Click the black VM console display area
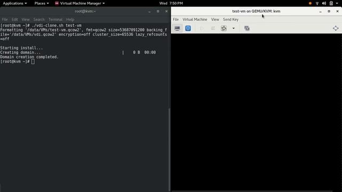Screen dimensions: 342x192 click(x=256, y=112)
